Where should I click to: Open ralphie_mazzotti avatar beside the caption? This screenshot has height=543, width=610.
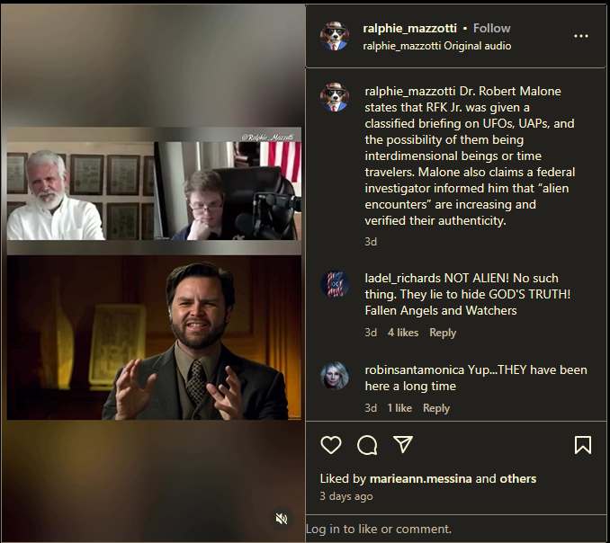click(334, 97)
